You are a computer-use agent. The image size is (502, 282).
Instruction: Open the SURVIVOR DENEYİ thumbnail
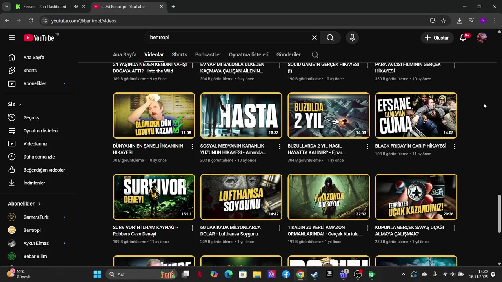point(154,197)
